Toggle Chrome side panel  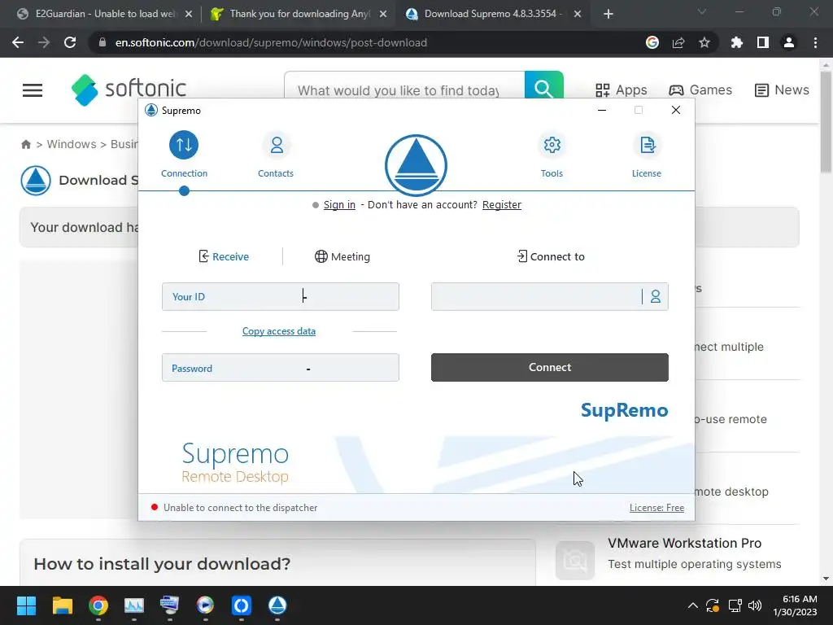click(x=763, y=42)
